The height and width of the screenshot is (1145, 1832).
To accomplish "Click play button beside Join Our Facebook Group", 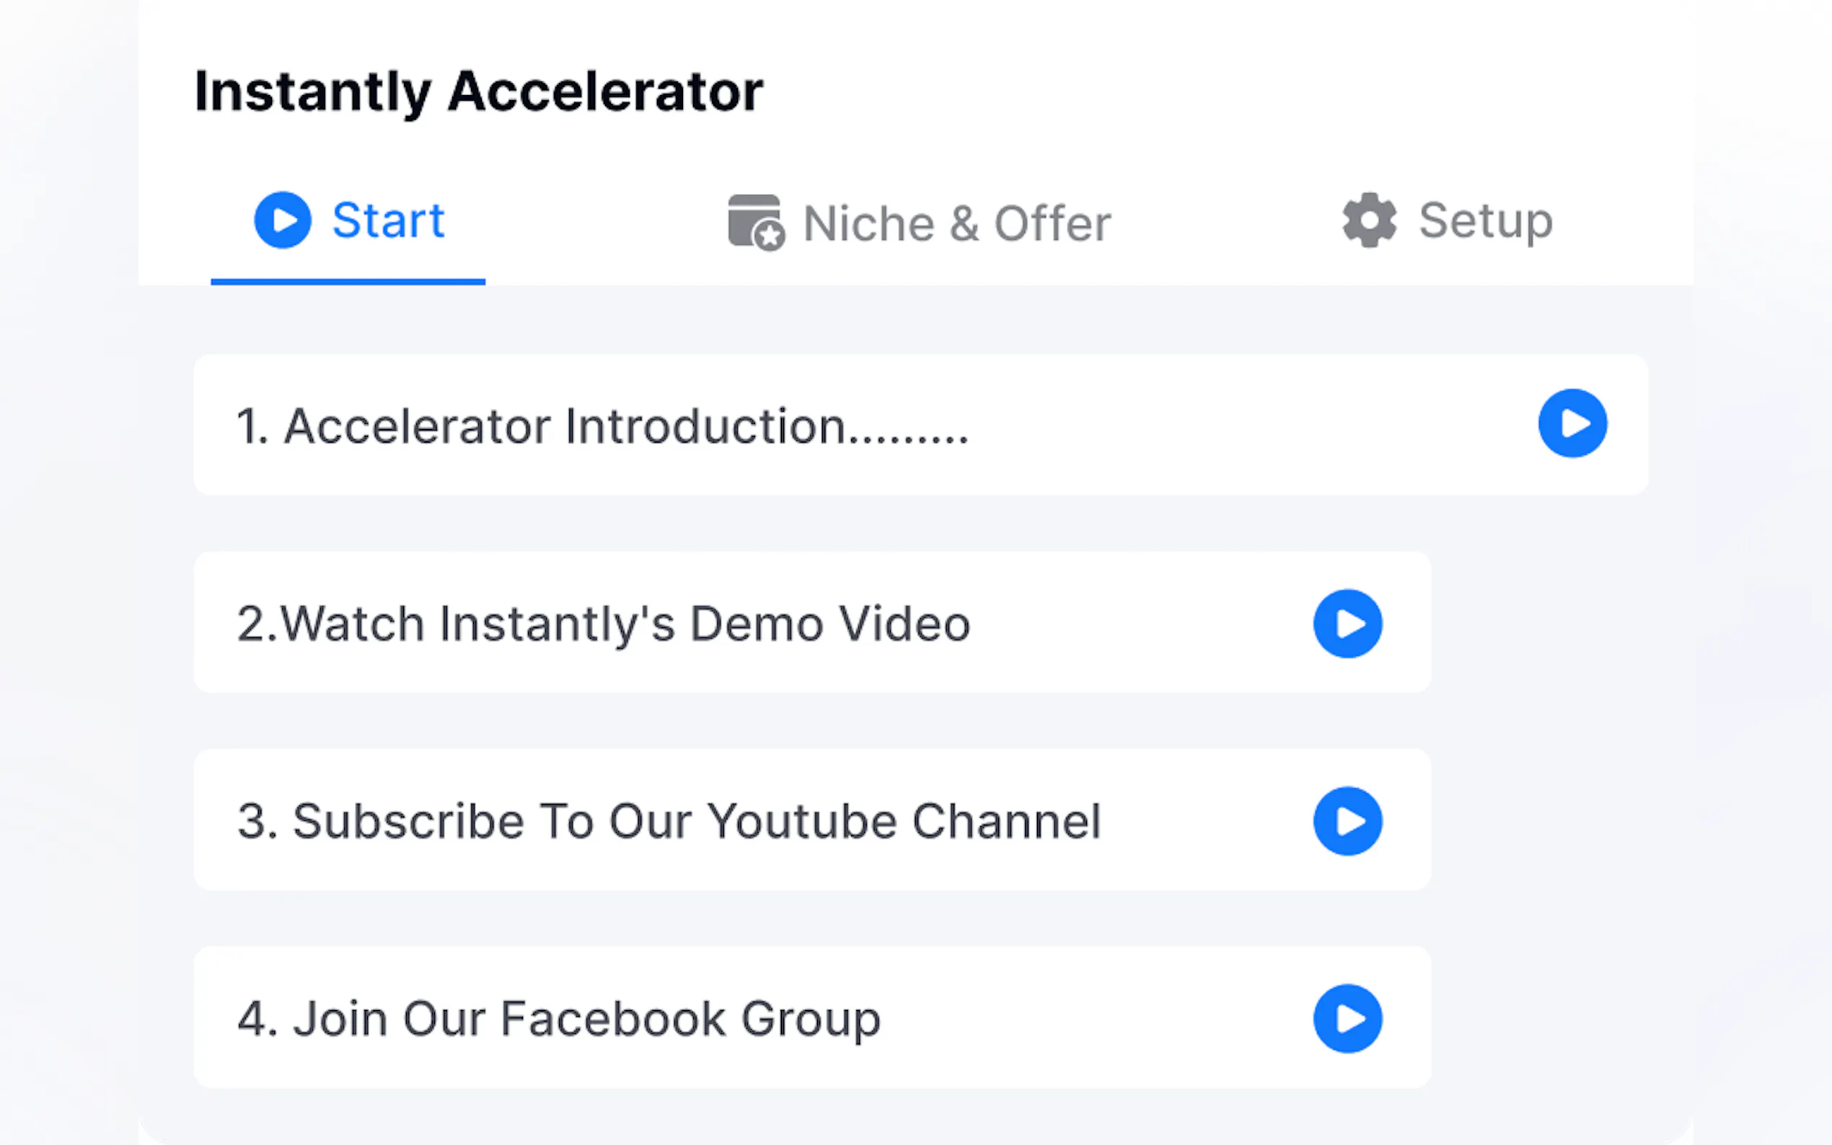I will (1347, 1019).
